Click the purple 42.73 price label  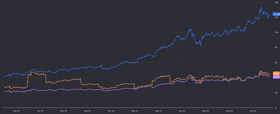click(x=276, y=77)
